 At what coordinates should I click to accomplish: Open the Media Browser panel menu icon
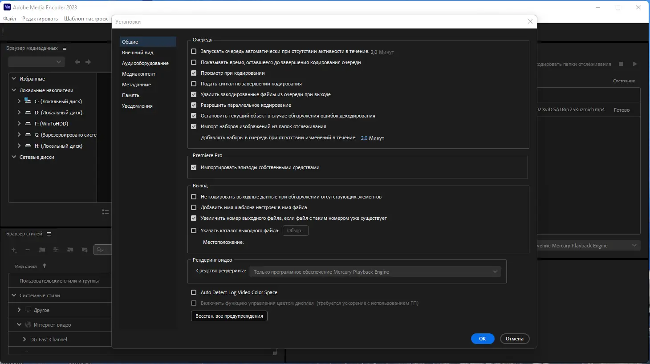point(65,48)
